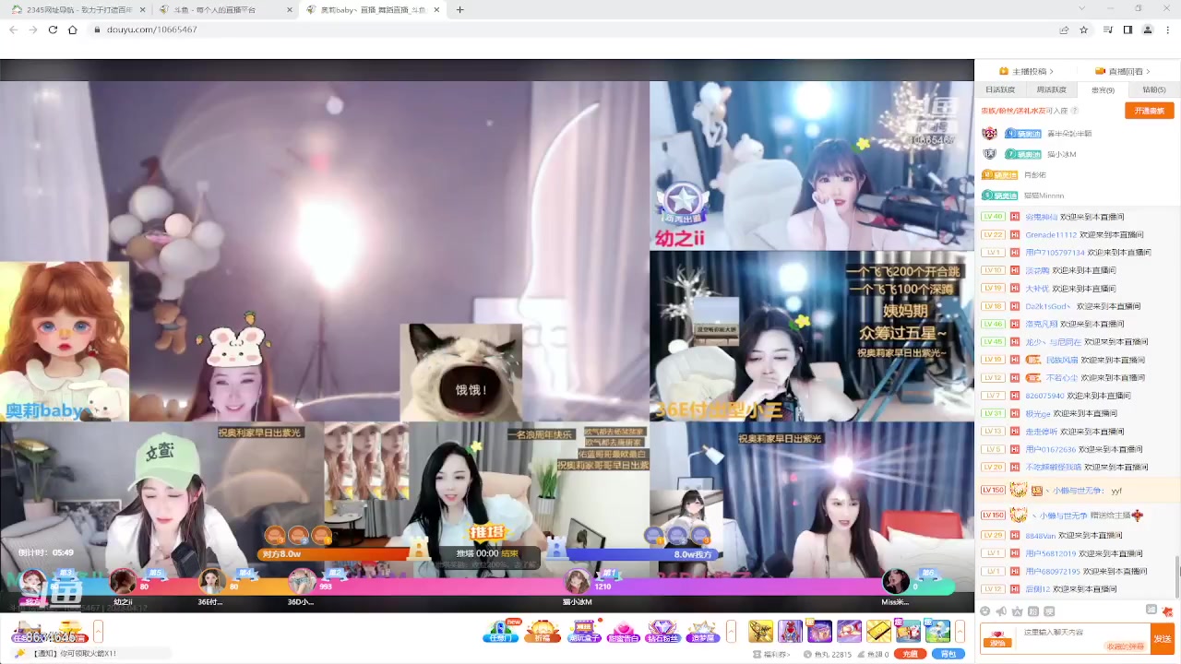Click the megaphone broadcast icon near chat input
1181x664 pixels.
1000,611
